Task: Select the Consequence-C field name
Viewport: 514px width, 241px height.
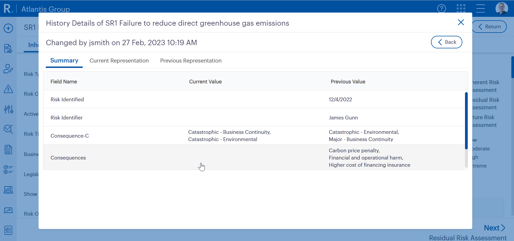Action: coord(70,136)
